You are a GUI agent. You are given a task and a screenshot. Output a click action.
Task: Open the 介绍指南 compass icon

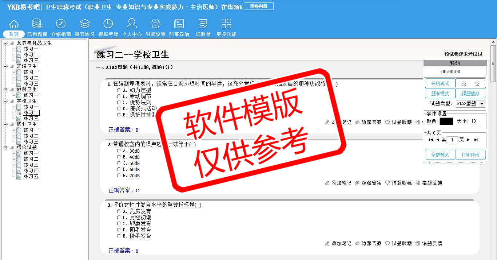61,24
